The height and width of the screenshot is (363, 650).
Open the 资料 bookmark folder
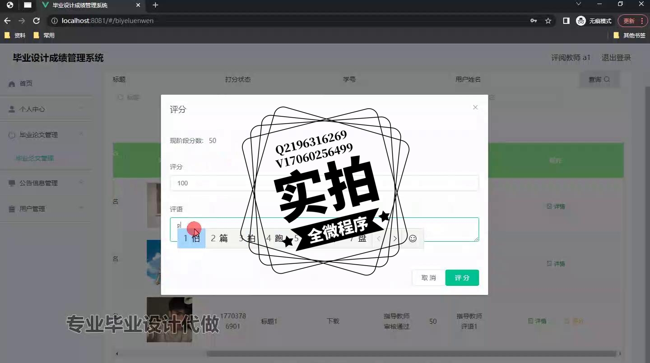[15, 35]
